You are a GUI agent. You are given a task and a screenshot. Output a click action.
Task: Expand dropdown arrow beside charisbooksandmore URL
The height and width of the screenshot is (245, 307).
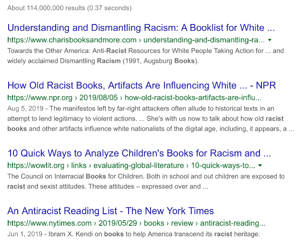click(x=270, y=40)
